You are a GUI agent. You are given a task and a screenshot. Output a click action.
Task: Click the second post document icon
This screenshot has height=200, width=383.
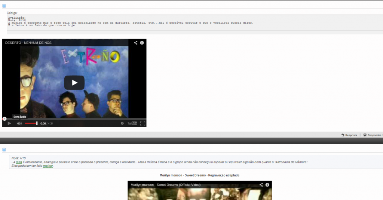(4, 150)
